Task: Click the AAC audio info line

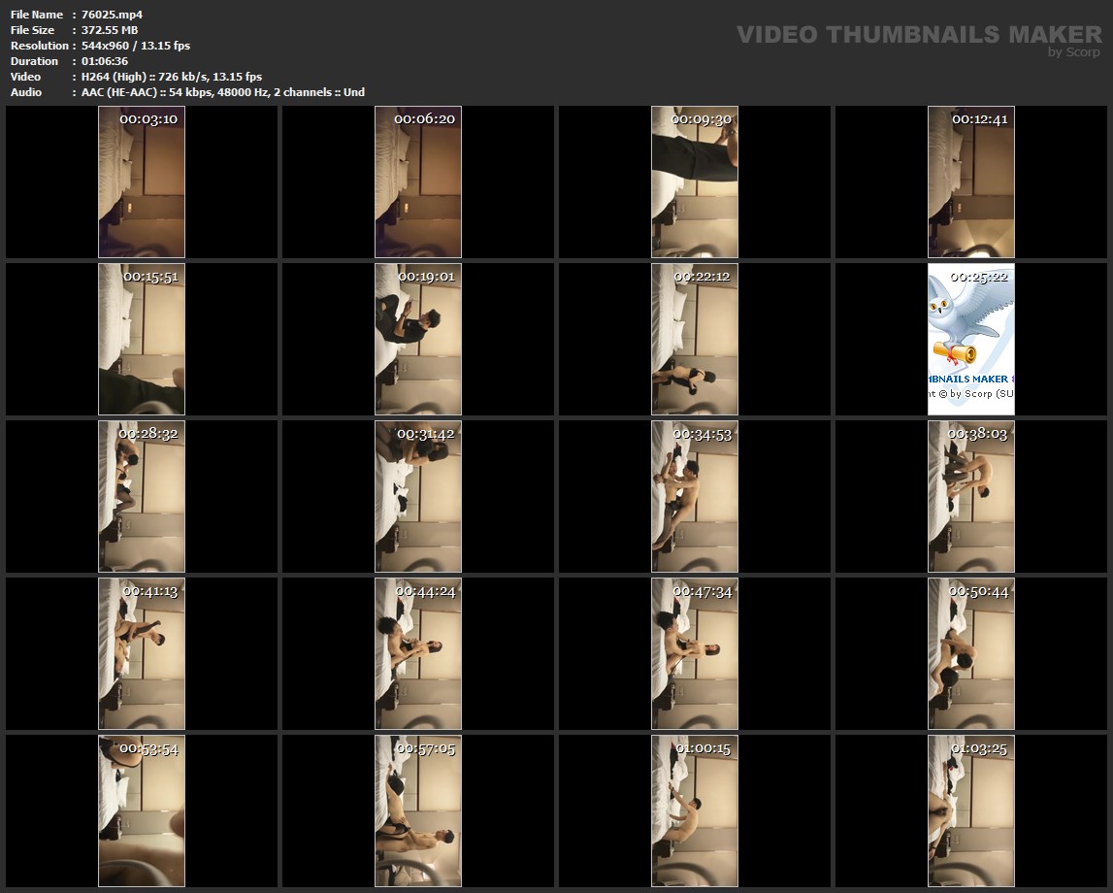Action: (x=223, y=92)
